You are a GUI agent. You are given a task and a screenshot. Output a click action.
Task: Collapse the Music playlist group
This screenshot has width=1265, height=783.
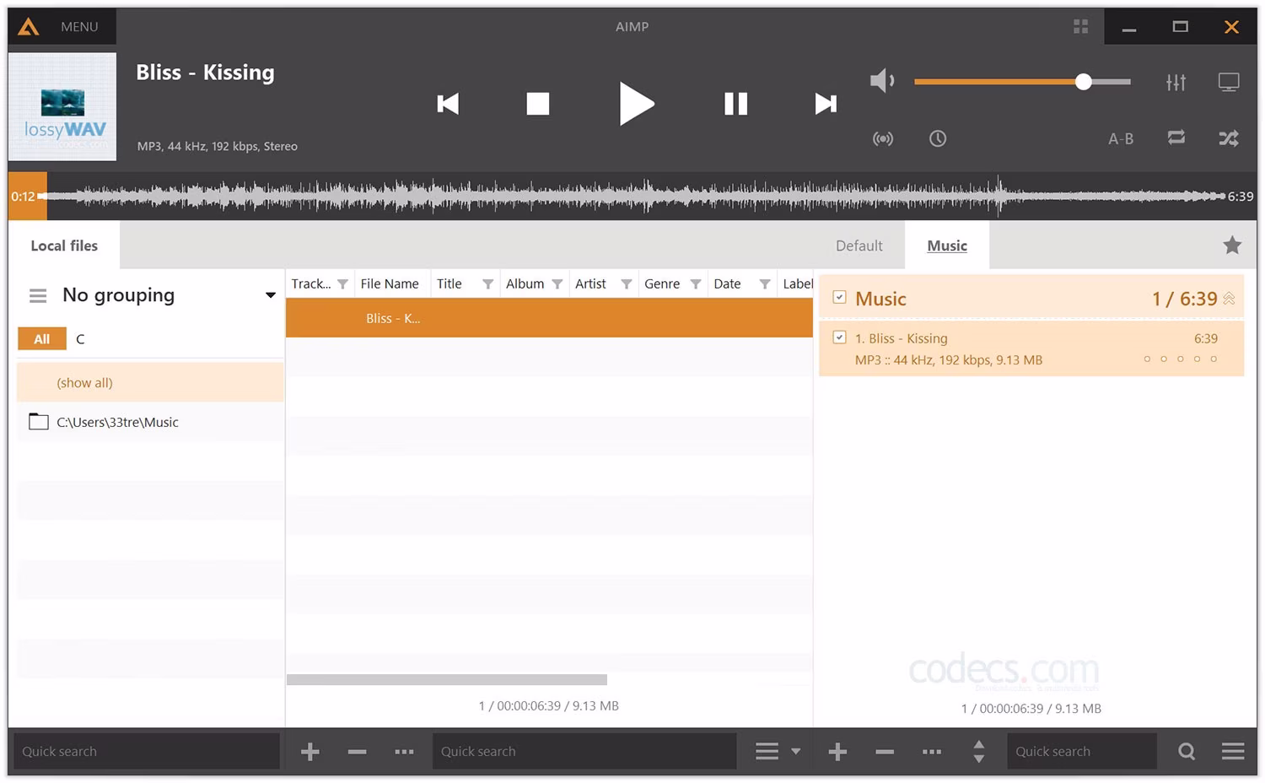(1229, 299)
